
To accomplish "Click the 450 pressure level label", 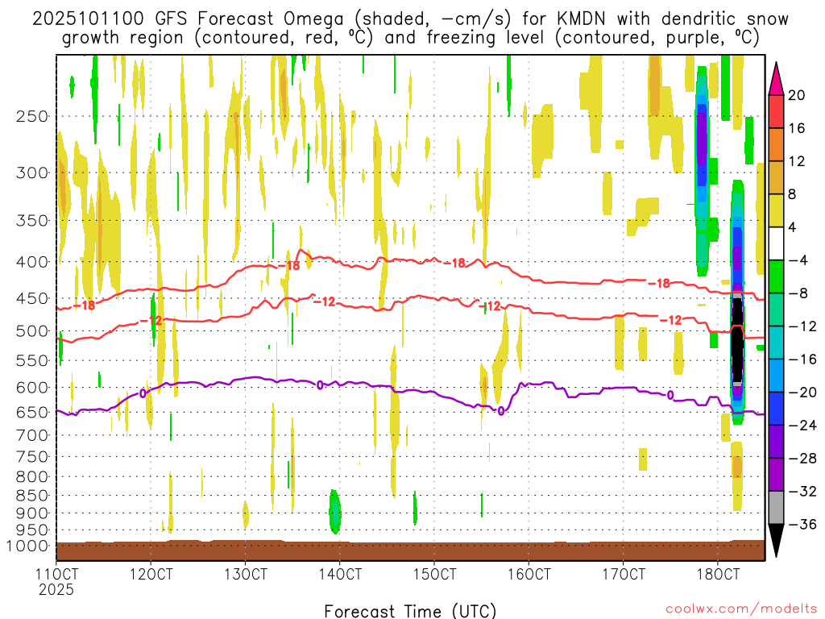I will click(32, 298).
